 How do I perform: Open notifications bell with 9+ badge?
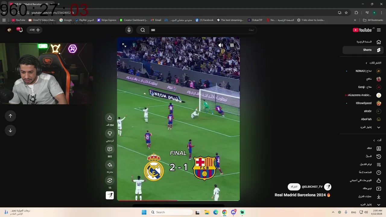(x=20, y=30)
